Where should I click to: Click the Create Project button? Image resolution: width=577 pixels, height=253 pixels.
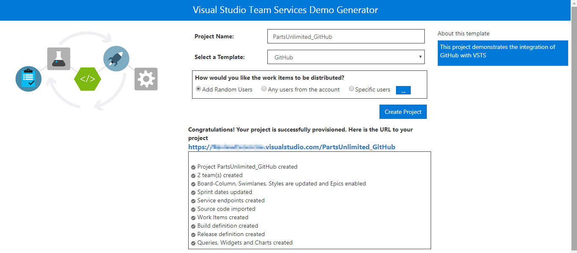(403, 112)
